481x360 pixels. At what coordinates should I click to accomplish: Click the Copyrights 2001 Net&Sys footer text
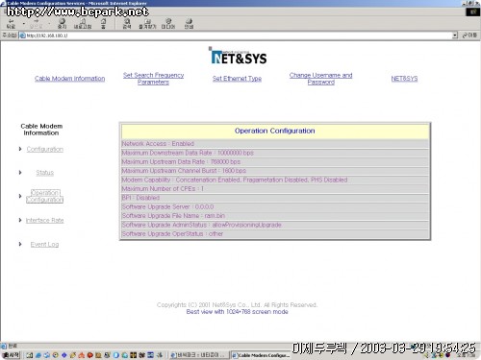237,304
